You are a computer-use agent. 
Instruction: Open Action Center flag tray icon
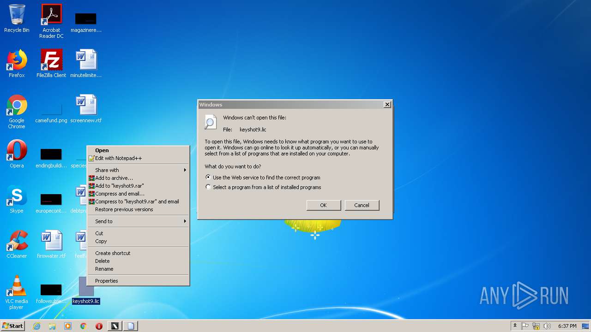coord(525,326)
